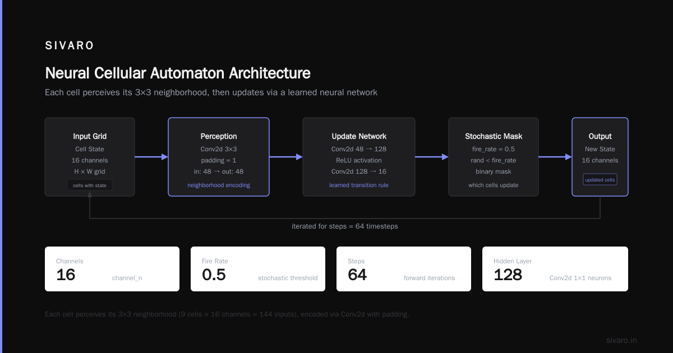Click the SIVARO logo text
The height and width of the screenshot is (353, 673).
(70, 46)
